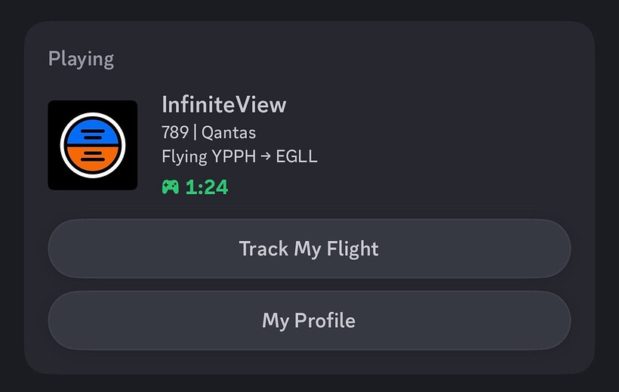The height and width of the screenshot is (392, 619).
Task: Click the EGLL destination airport code
Action: tap(297, 157)
